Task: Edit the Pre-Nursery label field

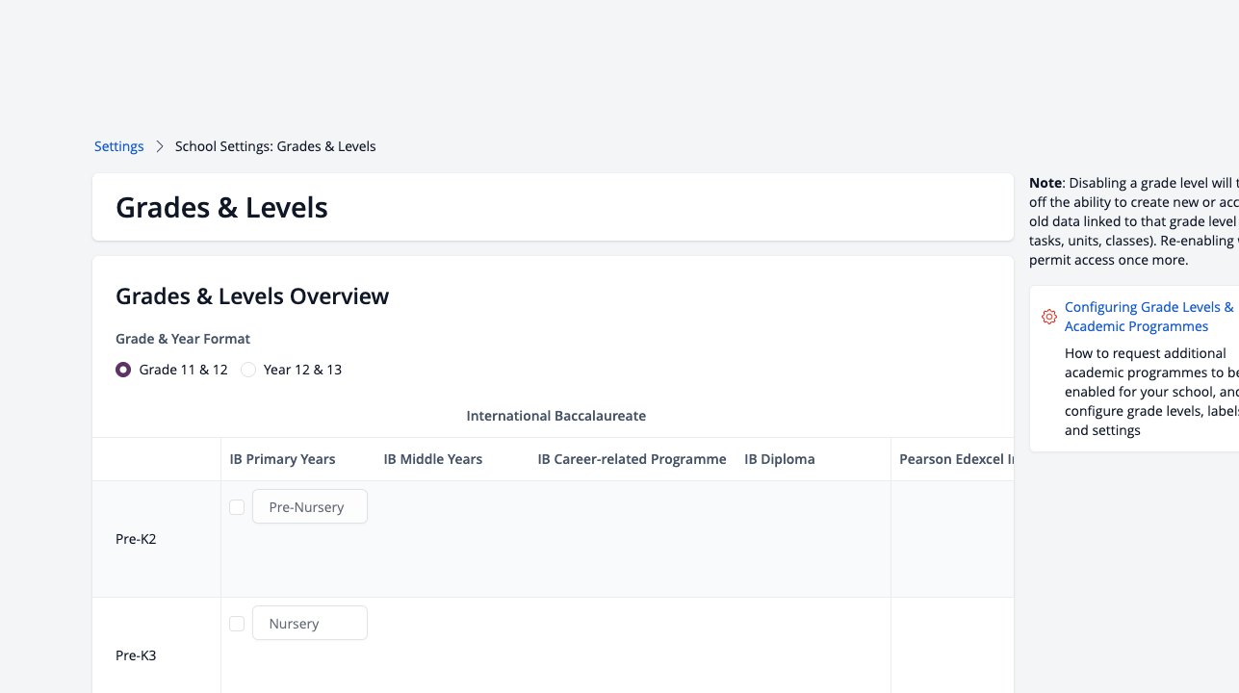Action: click(x=310, y=507)
